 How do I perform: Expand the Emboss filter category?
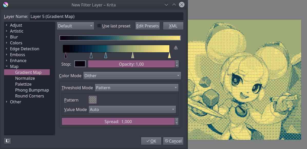click(x=7, y=55)
